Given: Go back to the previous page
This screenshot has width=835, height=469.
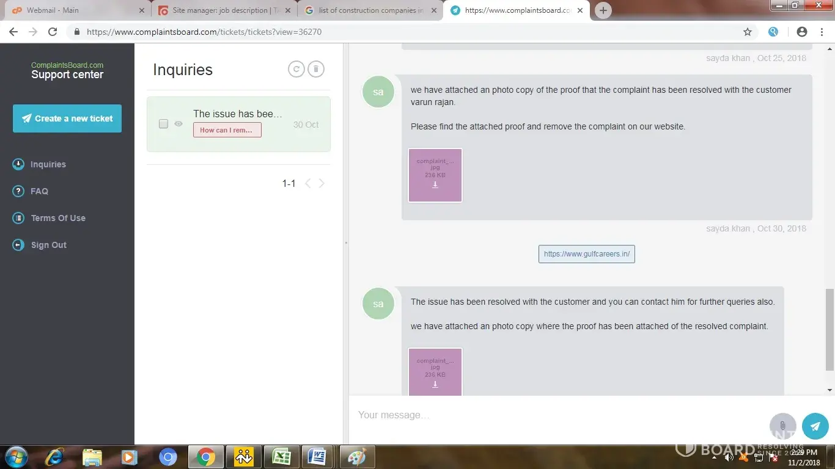Looking at the screenshot, I should point(13,32).
